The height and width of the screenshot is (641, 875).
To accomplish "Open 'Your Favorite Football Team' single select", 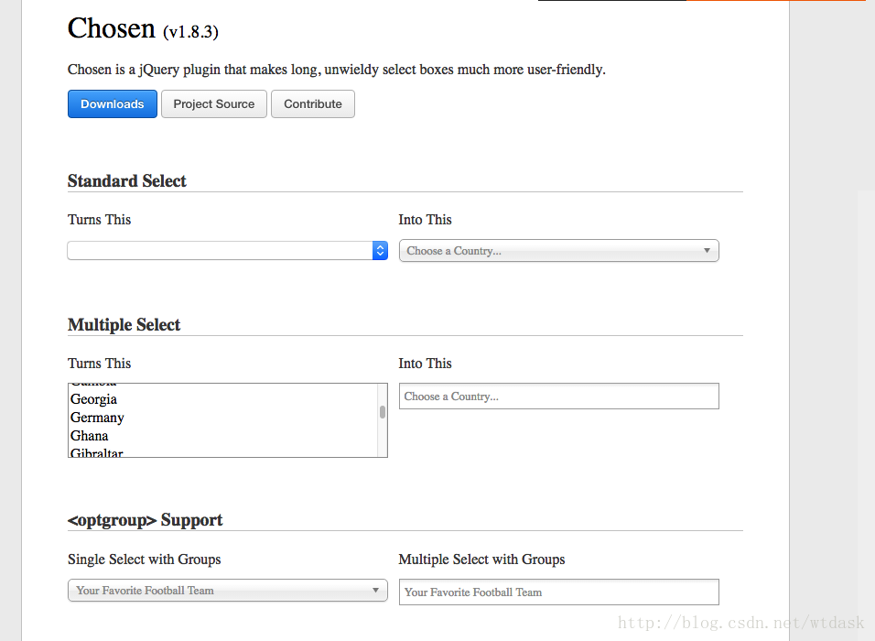I will click(x=227, y=591).
